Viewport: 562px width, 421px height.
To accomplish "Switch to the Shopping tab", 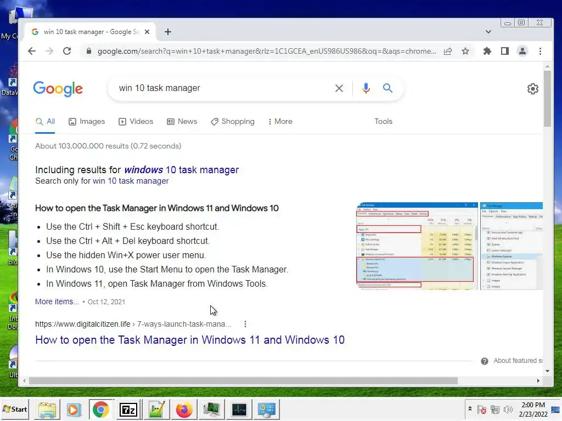I will click(233, 121).
